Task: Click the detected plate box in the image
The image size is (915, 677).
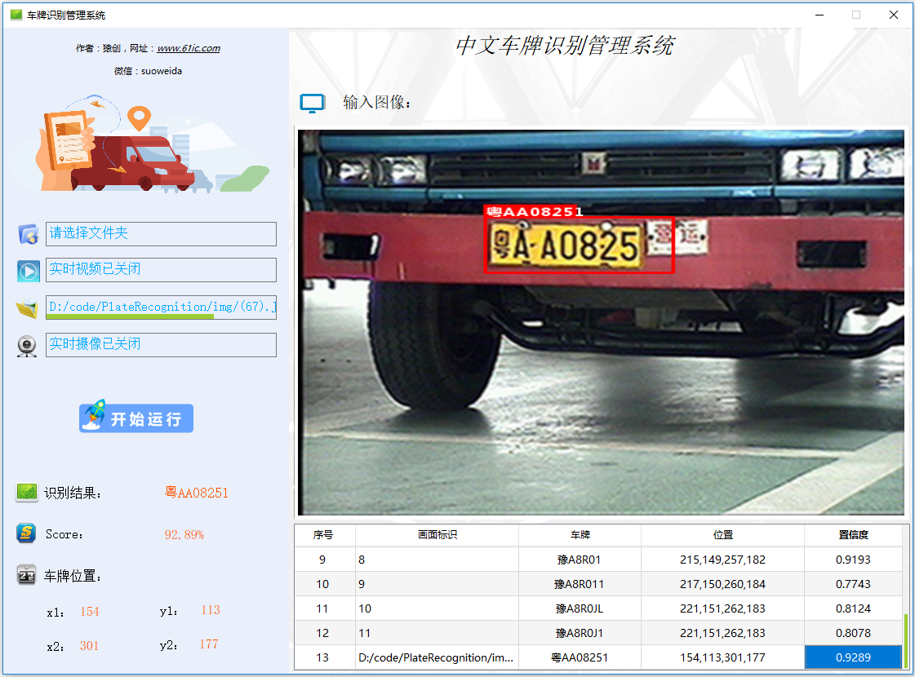Action: 580,245
